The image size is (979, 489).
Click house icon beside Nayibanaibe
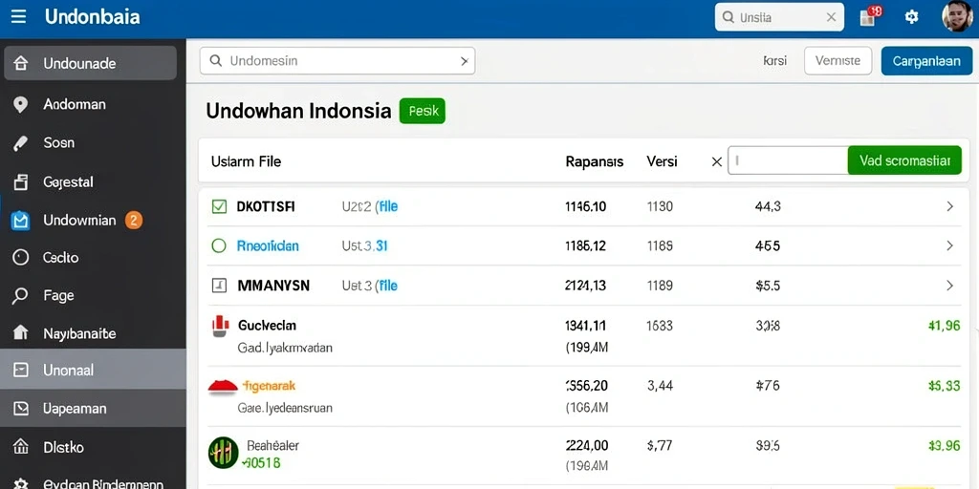21,333
